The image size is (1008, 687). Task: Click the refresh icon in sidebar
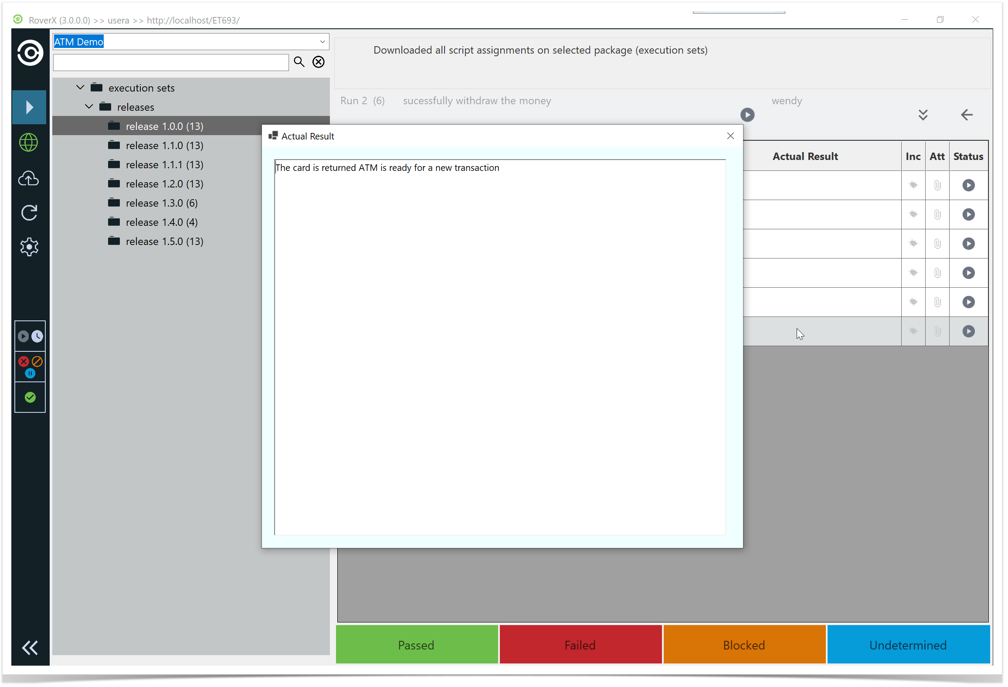(x=29, y=213)
